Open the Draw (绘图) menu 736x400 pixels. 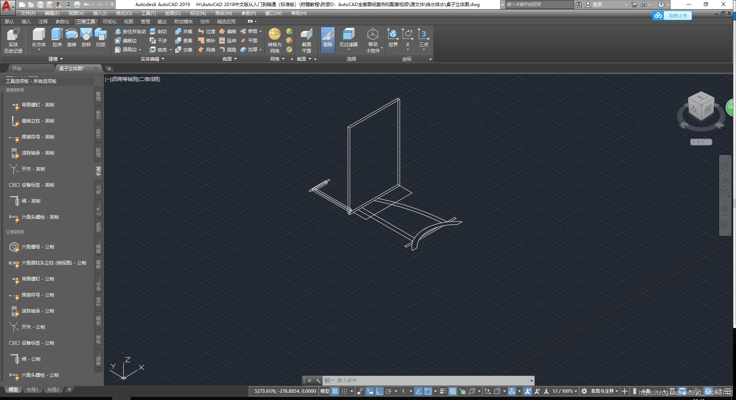tap(173, 13)
